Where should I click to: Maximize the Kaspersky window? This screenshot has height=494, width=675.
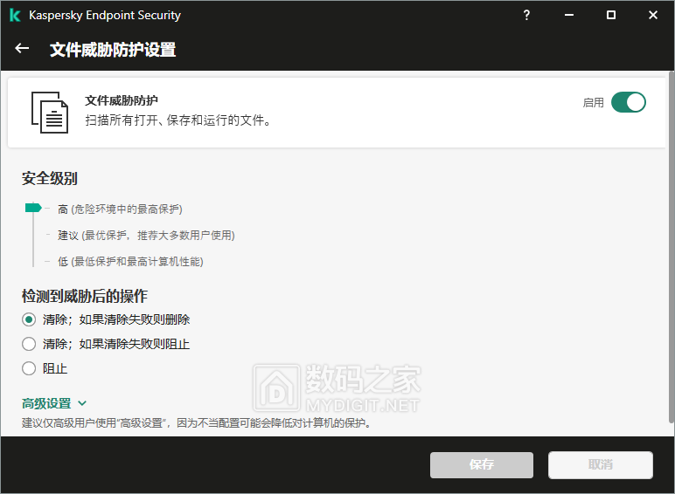(x=611, y=15)
